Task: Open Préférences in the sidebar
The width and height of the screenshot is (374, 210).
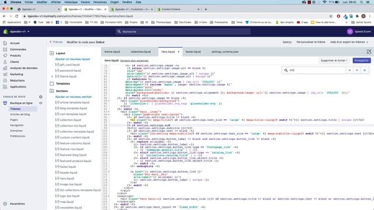Action: 18,136
